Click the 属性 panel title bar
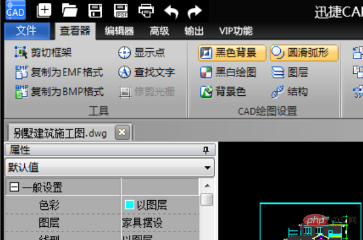363x240 pixels. pos(110,150)
